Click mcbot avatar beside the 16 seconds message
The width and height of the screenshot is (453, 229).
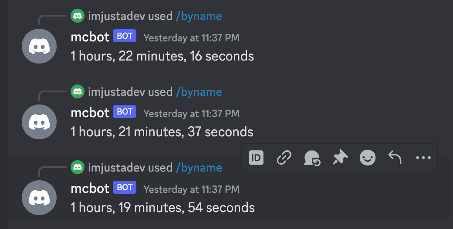pyautogui.click(x=39, y=46)
